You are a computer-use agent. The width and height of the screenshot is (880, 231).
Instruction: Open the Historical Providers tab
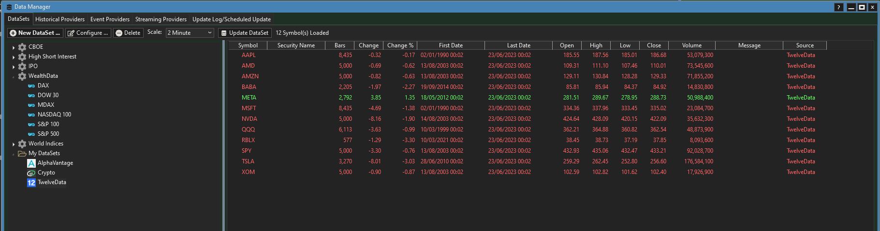[x=60, y=19]
